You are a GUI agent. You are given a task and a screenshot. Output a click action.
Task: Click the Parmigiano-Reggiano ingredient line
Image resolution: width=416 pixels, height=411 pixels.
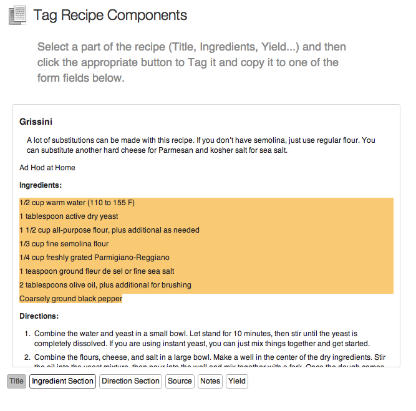[x=94, y=258]
